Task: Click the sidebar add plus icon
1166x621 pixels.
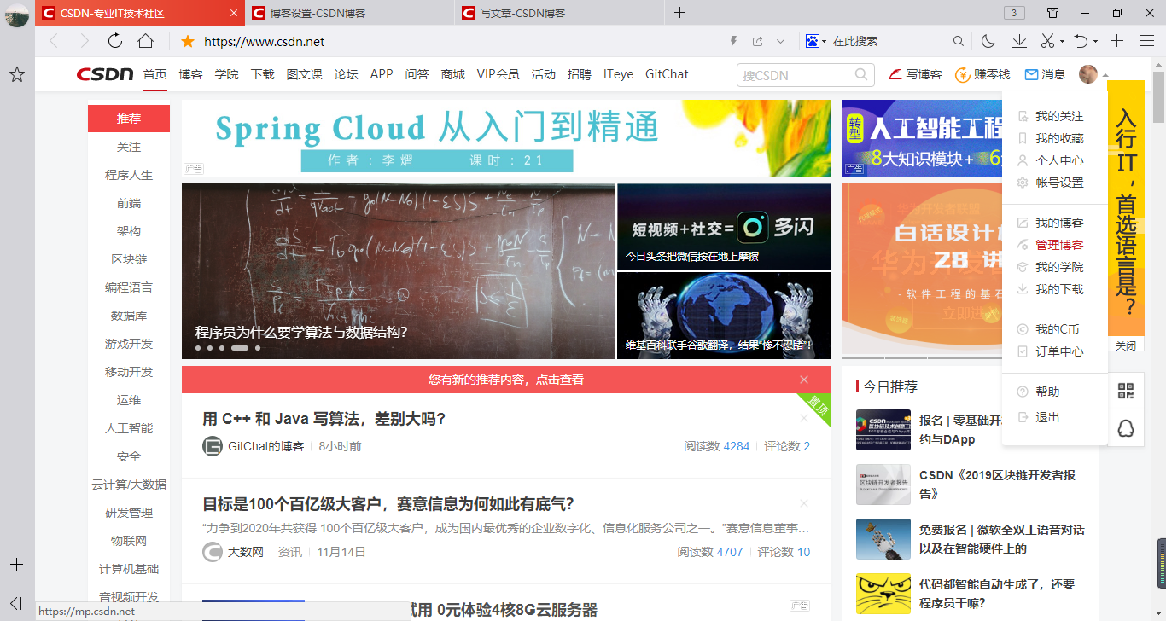Action: tap(16, 565)
